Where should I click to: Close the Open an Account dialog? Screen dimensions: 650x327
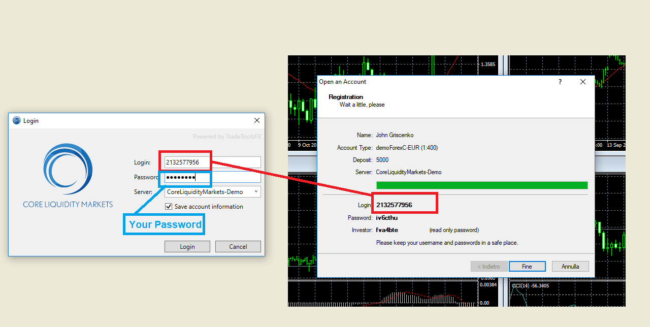pyautogui.click(x=583, y=82)
